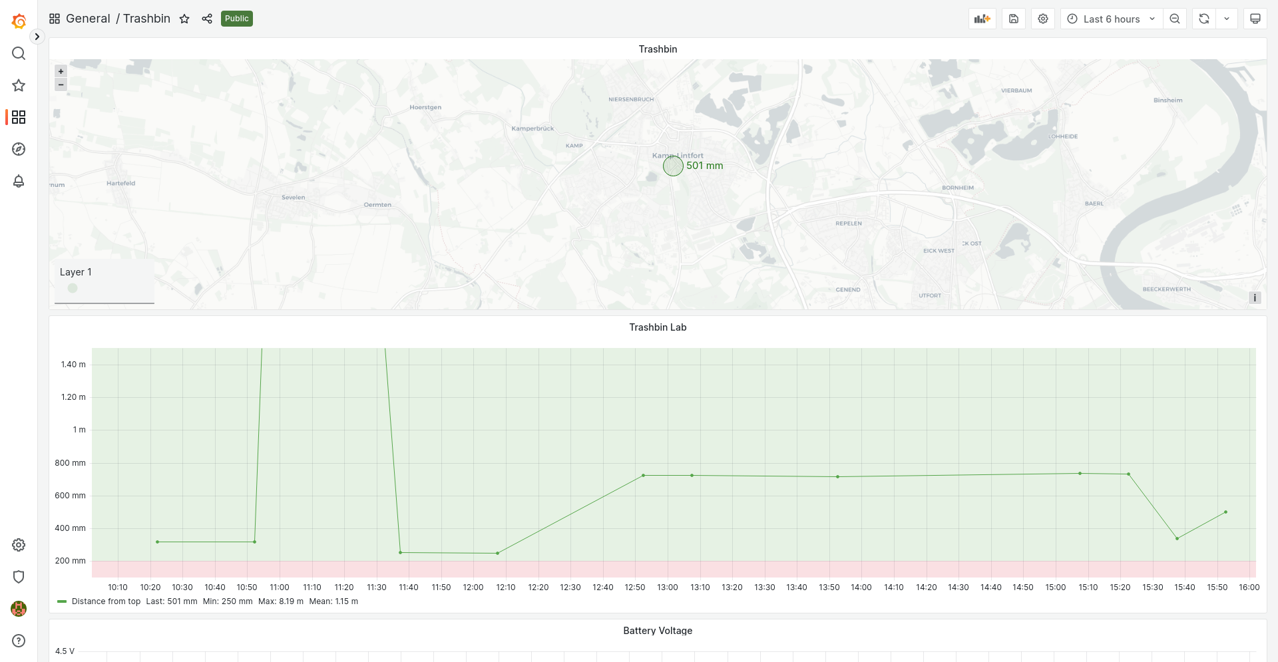Zoom in on the map
1278x662 pixels.
click(x=61, y=71)
